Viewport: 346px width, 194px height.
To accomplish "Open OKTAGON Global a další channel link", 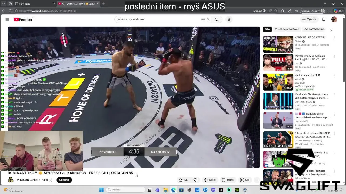I will coord(34,180).
